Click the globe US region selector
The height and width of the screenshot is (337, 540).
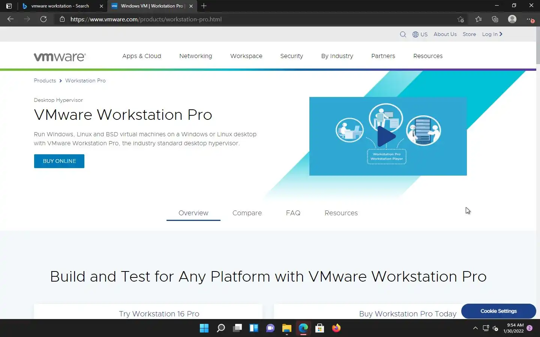[x=420, y=34]
